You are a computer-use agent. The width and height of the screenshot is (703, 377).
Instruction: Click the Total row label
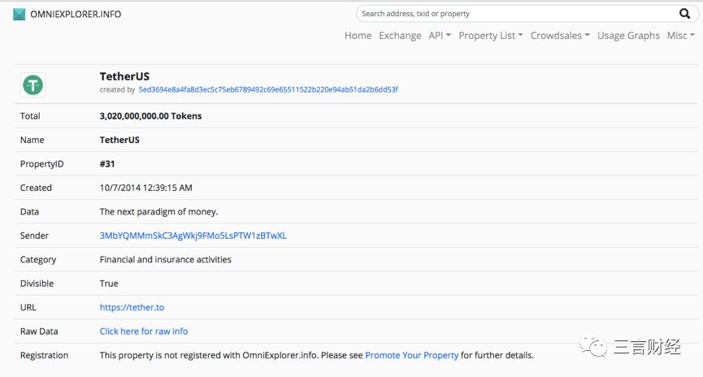point(30,116)
